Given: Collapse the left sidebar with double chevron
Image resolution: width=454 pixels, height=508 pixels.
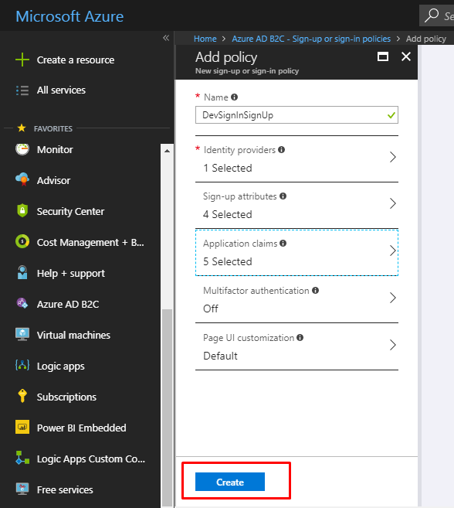Looking at the screenshot, I should [166, 38].
